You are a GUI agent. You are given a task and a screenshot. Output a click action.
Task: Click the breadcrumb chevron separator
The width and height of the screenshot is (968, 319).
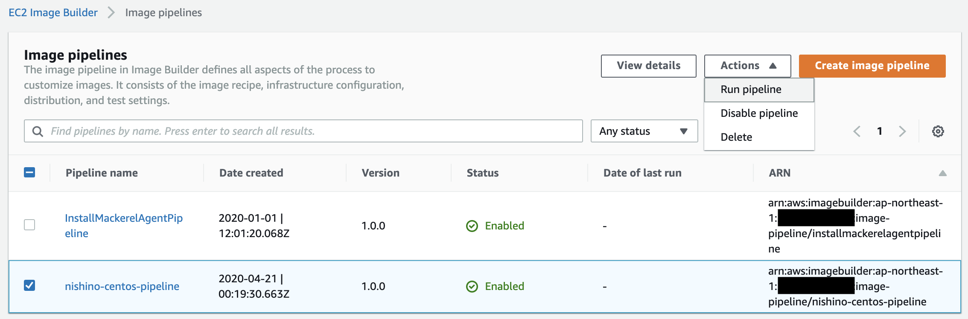click(111, 13)
